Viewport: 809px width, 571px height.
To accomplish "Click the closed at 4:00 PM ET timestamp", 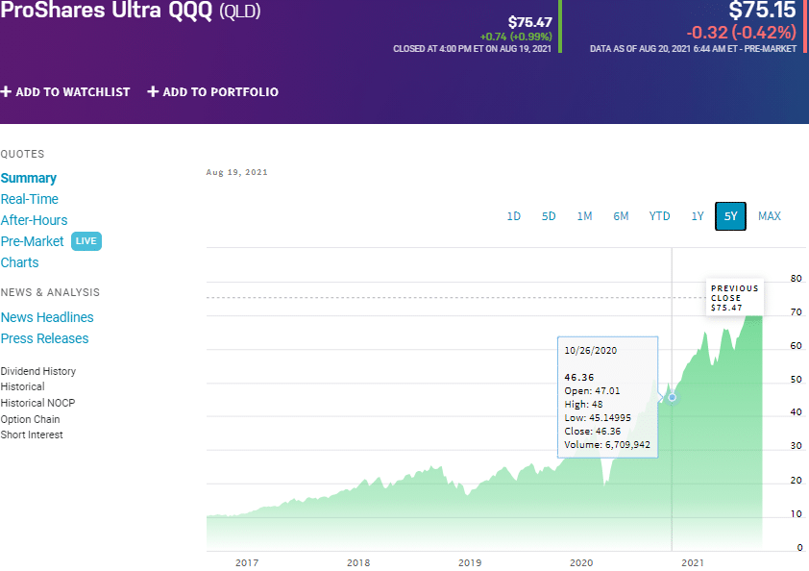I will click(472, 49).
